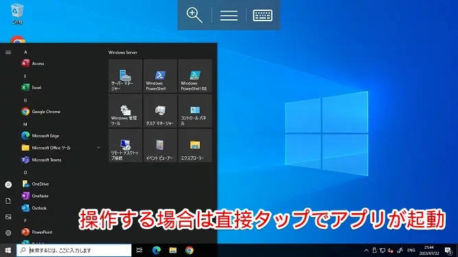Image resolution: width=458 pixels, height=257 pixels.
Task: Open Documents from the Start sidebar
Action: (x=8, y=201)
